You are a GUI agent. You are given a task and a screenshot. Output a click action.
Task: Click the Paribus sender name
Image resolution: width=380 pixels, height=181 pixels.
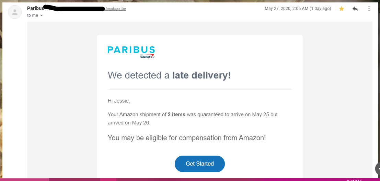coord(35,8)
